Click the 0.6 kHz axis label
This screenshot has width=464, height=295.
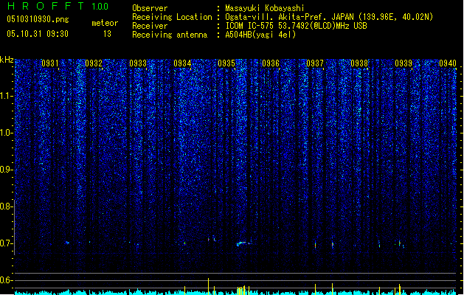click(6, 280)
